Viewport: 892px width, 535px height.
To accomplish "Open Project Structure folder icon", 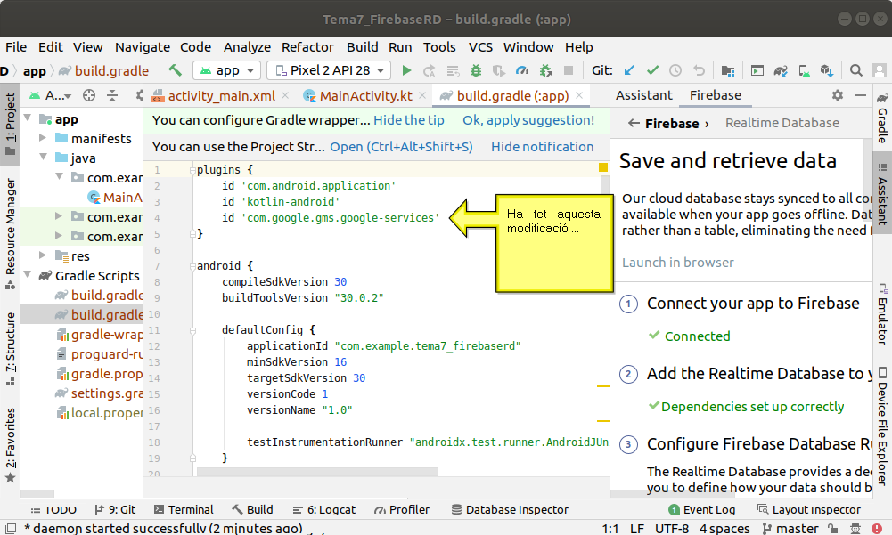I will (x=728, y=70).
